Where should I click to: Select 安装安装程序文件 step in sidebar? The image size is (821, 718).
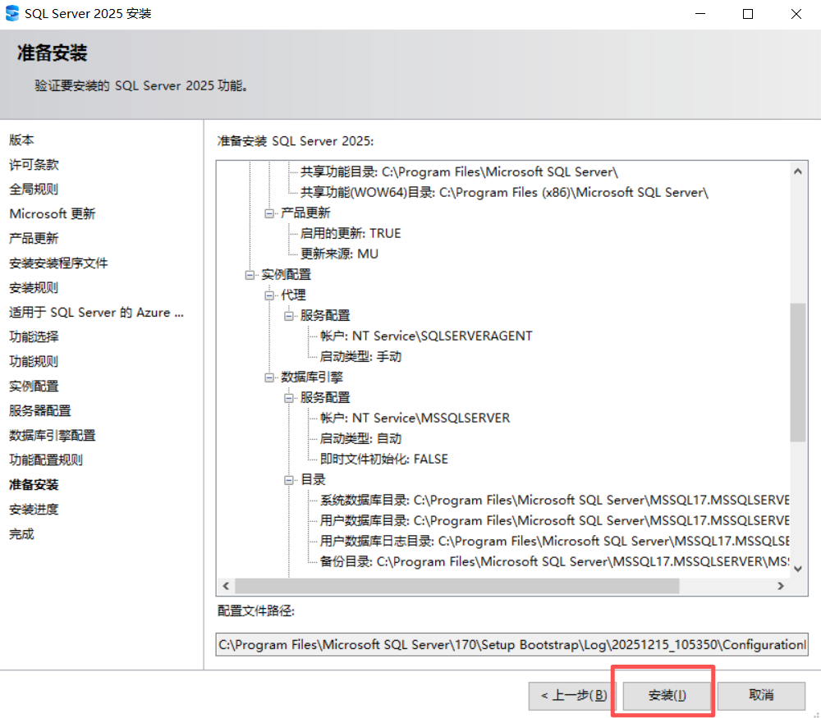tap(58, 263)
